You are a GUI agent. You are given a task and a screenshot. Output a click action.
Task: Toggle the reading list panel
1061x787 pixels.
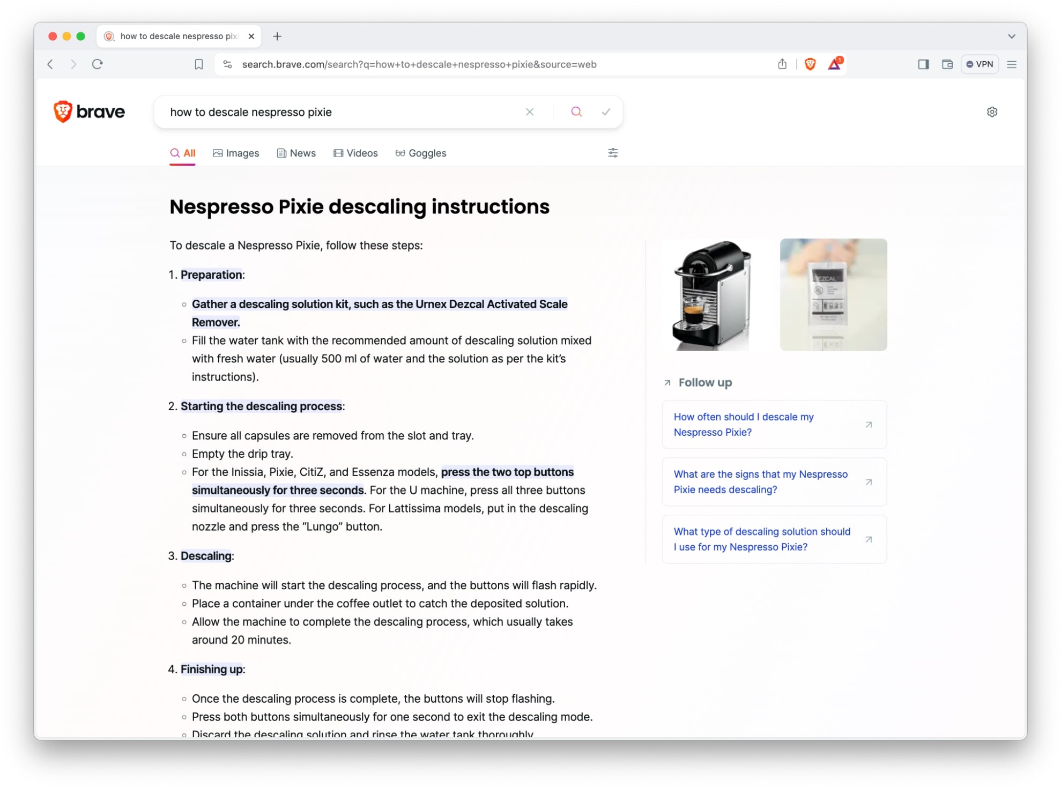pyautogui.click(x=924, y=64)
